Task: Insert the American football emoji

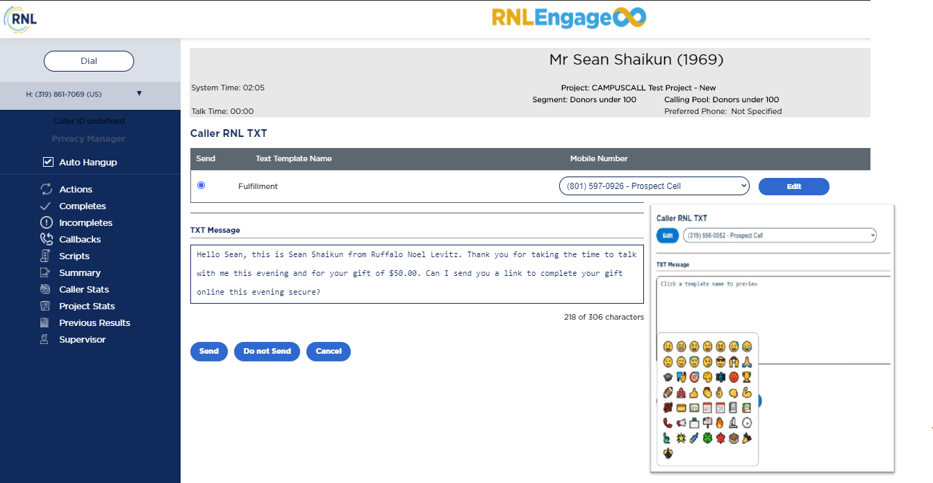Action: (x=668, y=393)
